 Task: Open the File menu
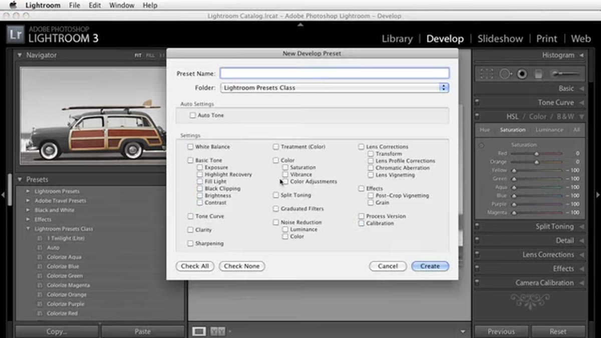coord(75,5)
